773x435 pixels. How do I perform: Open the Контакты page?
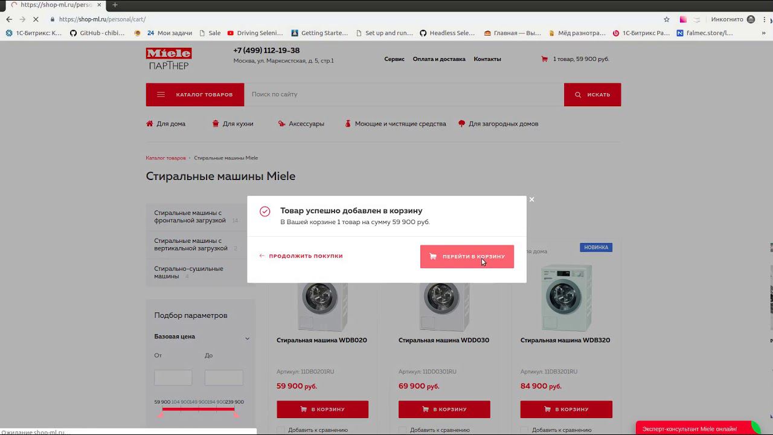487,59
